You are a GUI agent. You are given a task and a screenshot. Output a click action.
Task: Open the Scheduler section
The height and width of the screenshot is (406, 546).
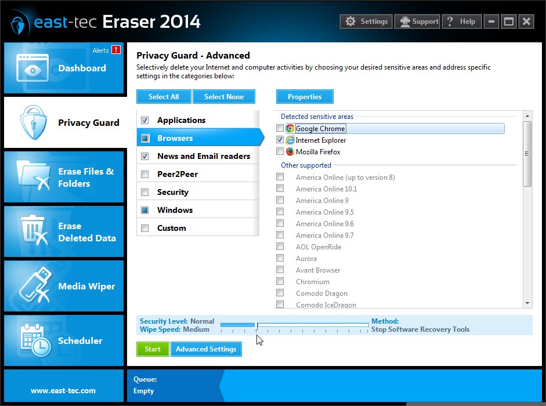(x=64, y=340)
